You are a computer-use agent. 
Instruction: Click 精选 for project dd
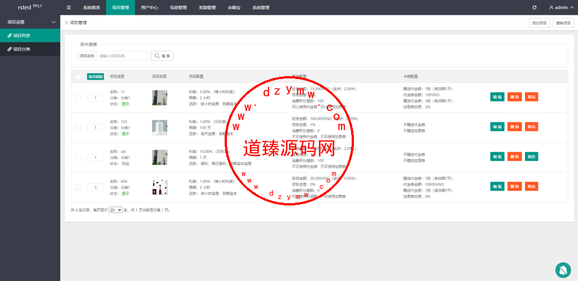[x=532, y=156]
